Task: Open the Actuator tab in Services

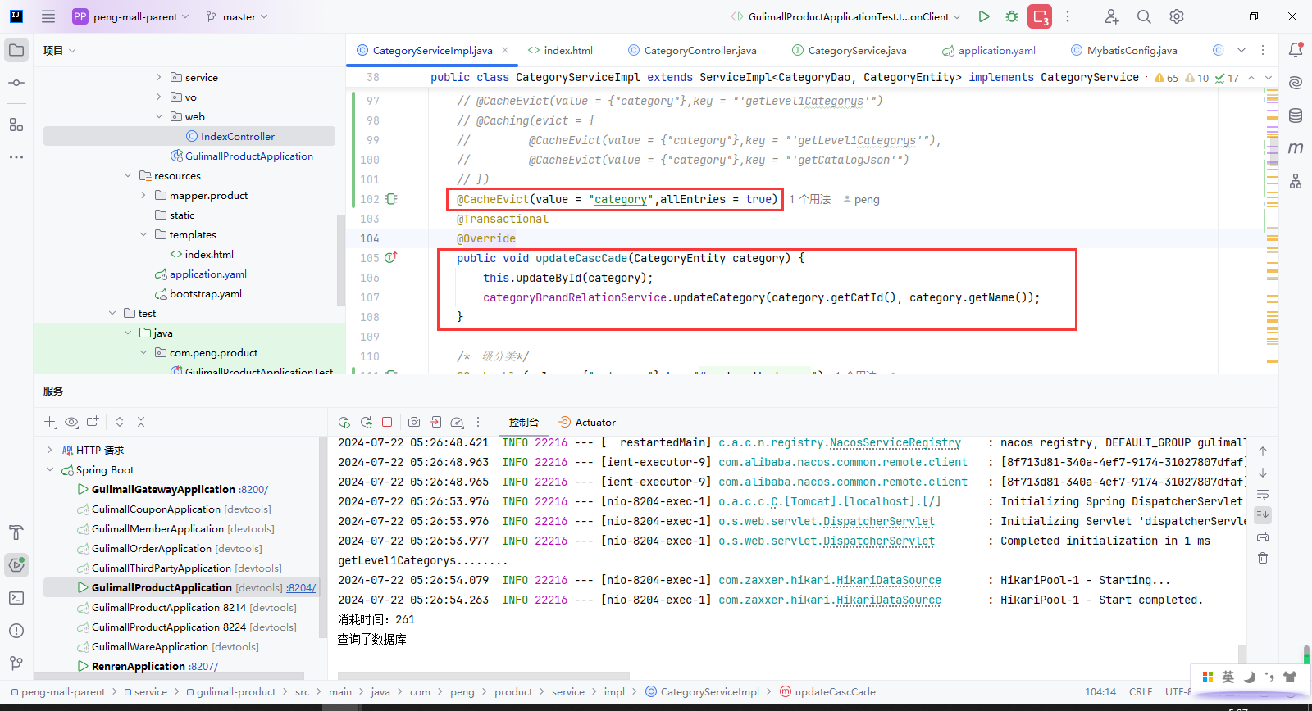Action: tap(587, 422)
